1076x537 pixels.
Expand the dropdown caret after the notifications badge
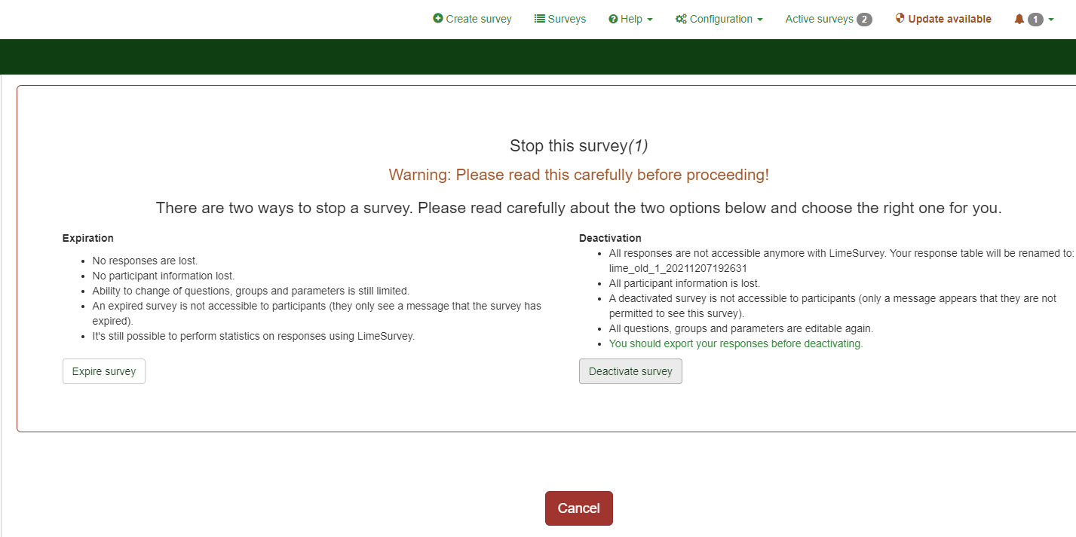tap(1051, 20)
